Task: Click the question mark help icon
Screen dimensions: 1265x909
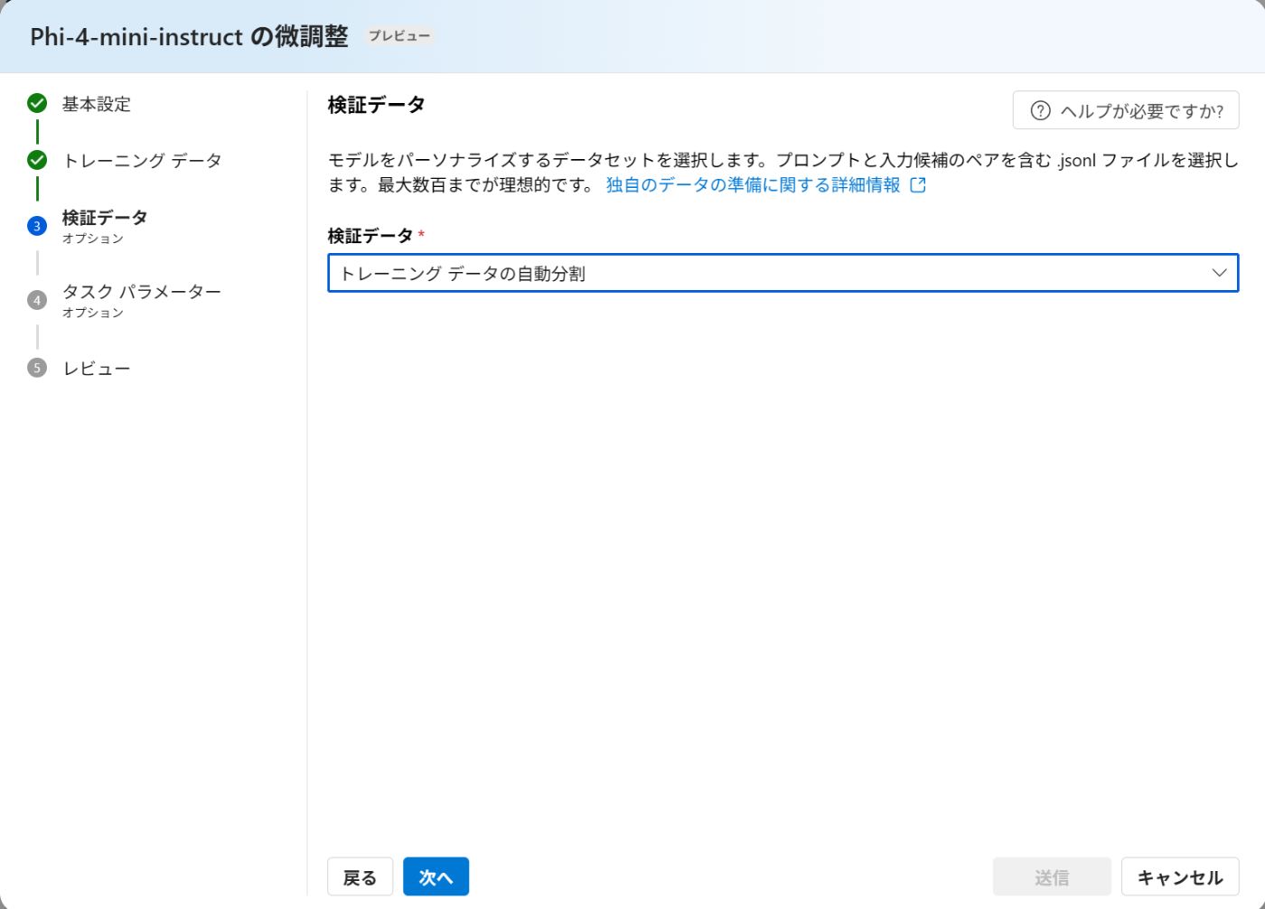Action: tap(1041, 110)
